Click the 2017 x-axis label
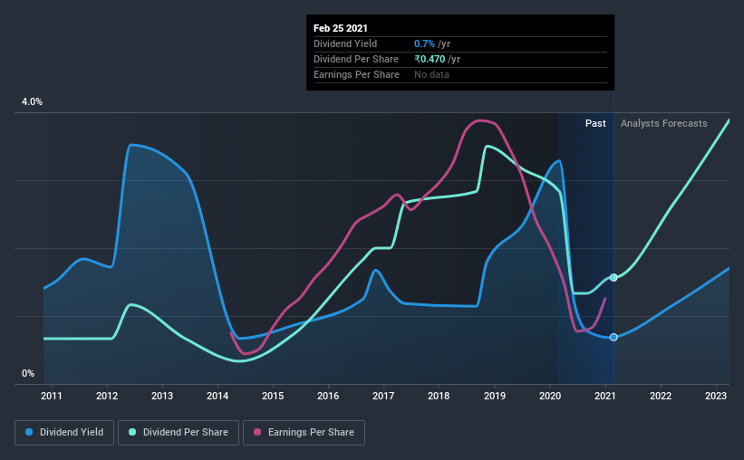The width and height of the screenshot is (744, 460). (x=383, y=396)
